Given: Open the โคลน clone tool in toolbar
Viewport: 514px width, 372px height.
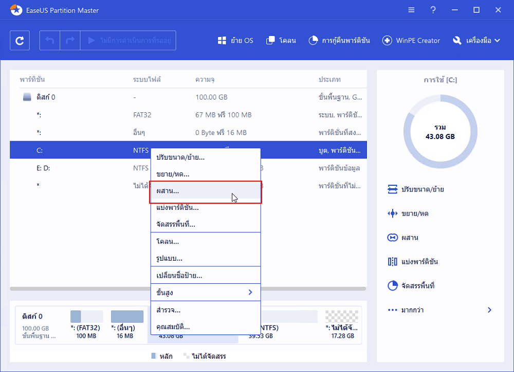Looking at the screenshot, I should [x=281, y=41].
